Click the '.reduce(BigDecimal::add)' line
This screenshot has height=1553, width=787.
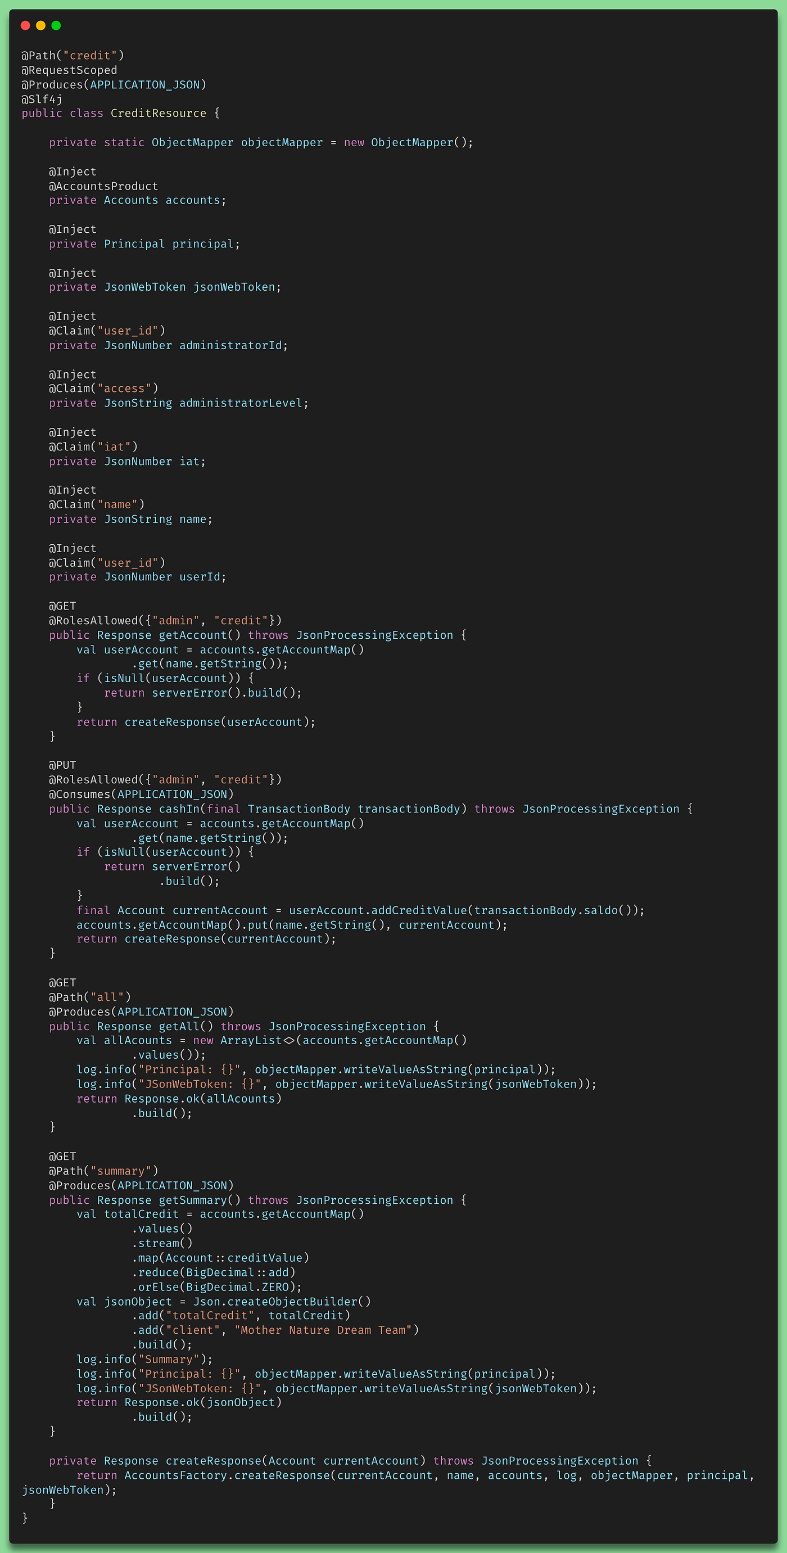[213, 1272]
